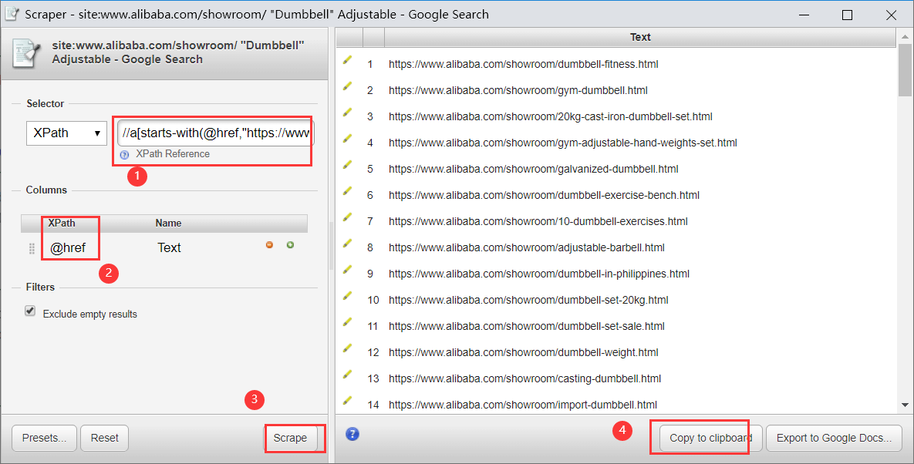The image size is (914, 464).
Task: Select the galvanized-dumbbell.html URL
Action: pyautogui.click(x=534, y=169)
